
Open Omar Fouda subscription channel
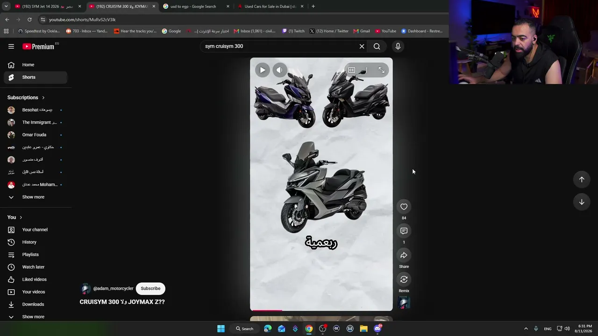(36, 135)
